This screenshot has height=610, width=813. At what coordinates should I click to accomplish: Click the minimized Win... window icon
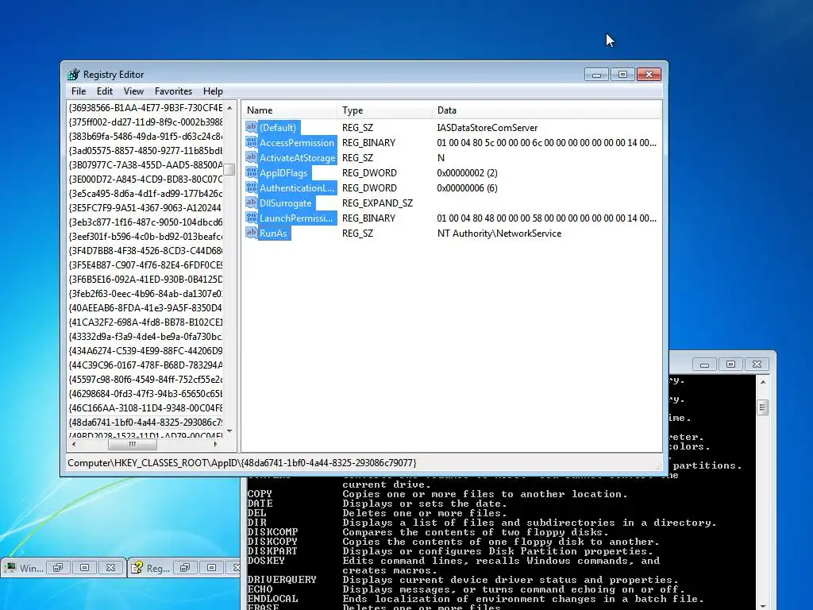pyautogui.click(x=10, y=567)
